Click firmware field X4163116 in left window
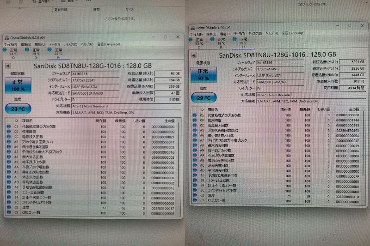The image size is (370, 246). coord(95,74)
